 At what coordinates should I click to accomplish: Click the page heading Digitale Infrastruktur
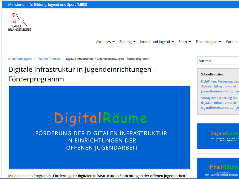82,74
